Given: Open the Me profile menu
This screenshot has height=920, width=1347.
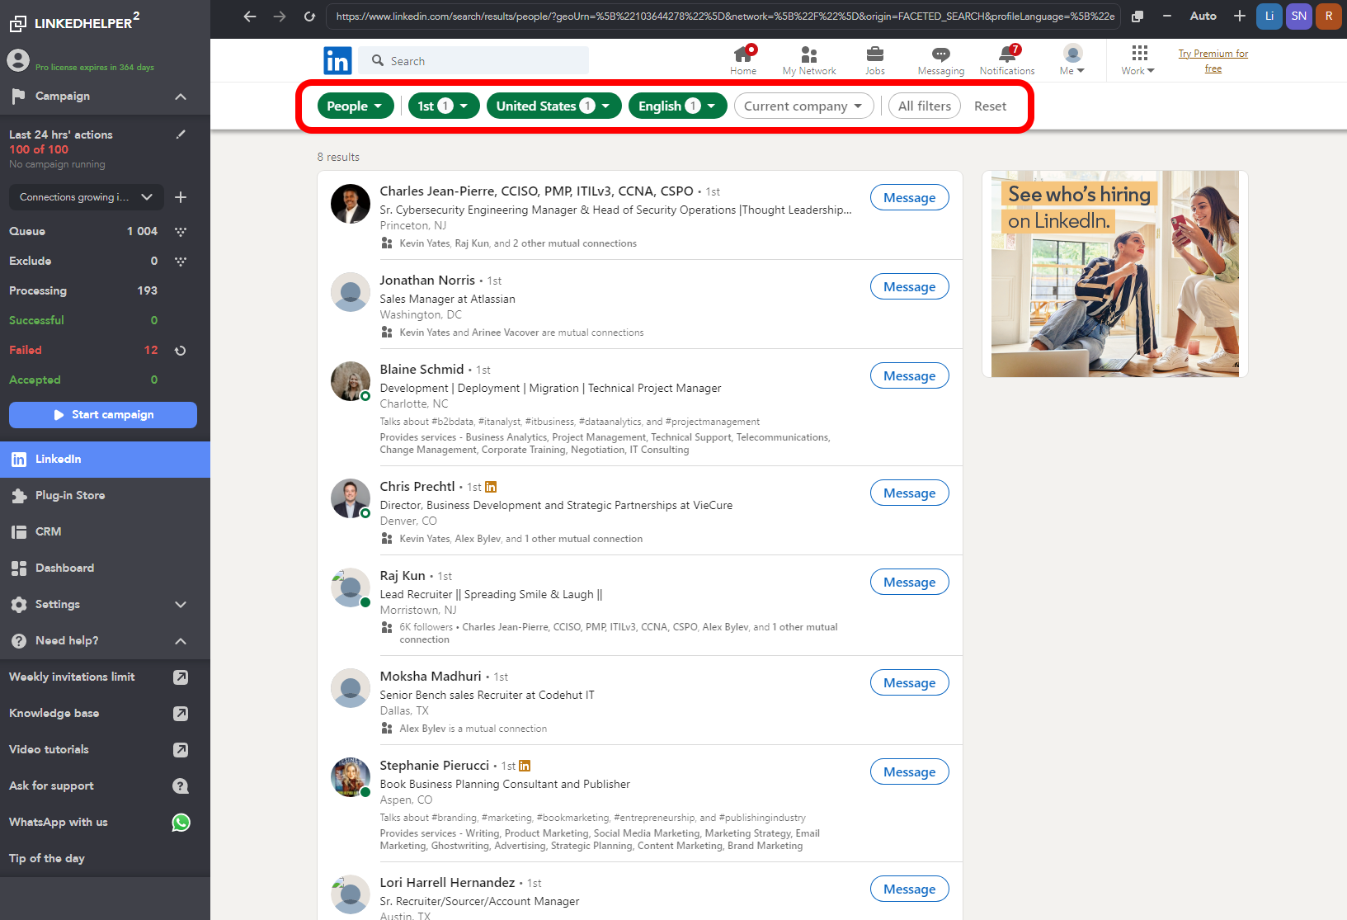Looking at the screenshot, I should (1072, 59).
